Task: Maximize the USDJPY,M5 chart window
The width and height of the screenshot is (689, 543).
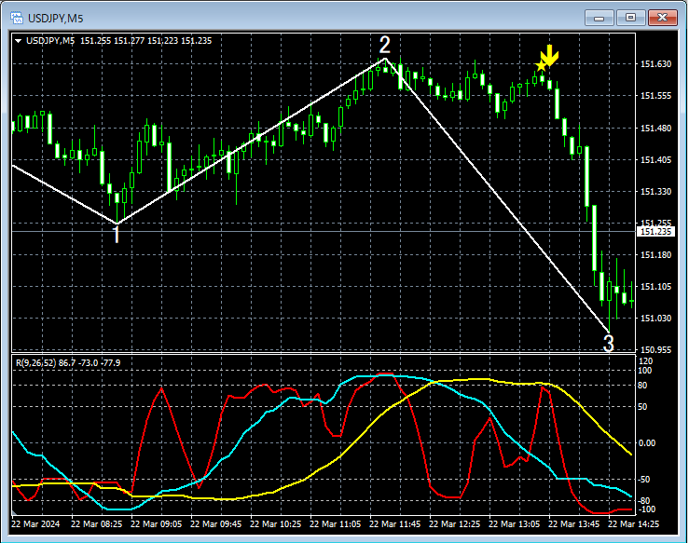Action: tap(630, 18)
